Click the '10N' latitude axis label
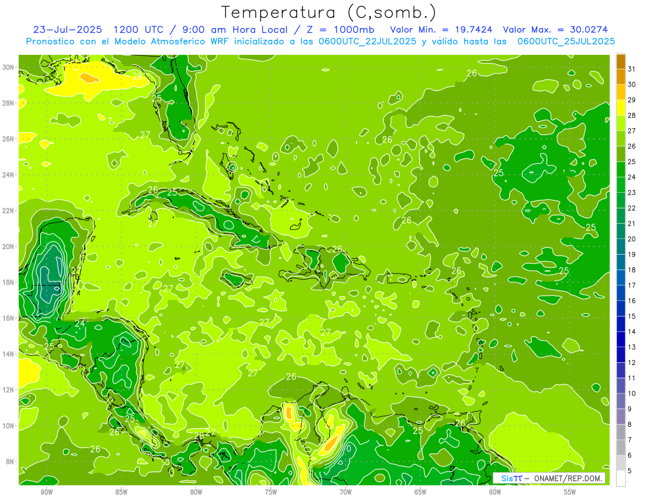646x499 pixels. [9, 426]
